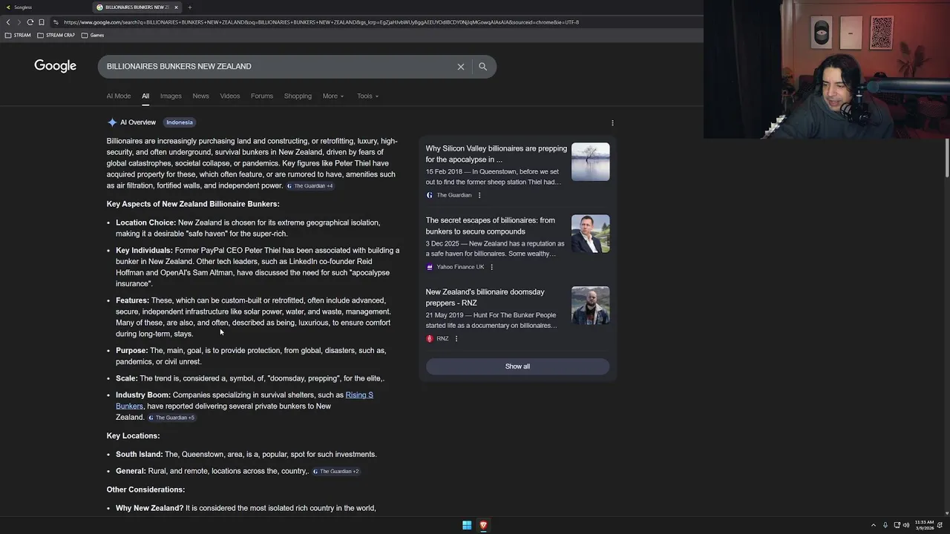Open the Windows Start menu
Screen dimensions: 950x534
tap(467, 525)
